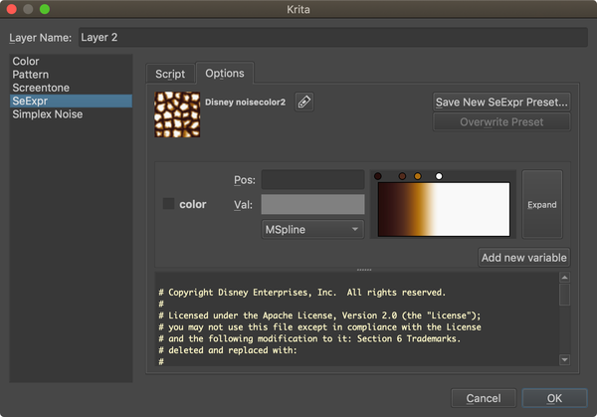Switch to the Options tab
Viewport: 597px width, 417px height.
pyautogui.click(x=224, y=74)
